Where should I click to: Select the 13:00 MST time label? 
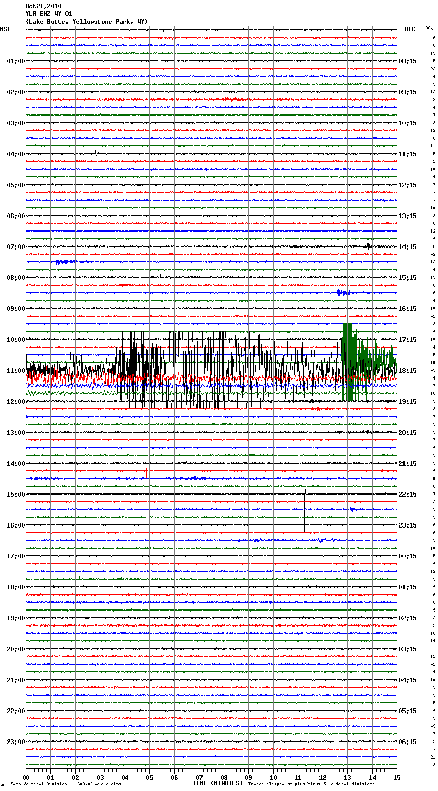[16, 433]
